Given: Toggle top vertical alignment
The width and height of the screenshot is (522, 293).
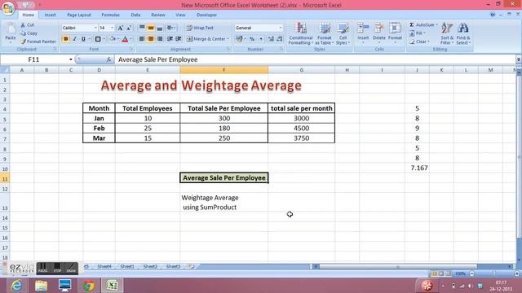Looking at the screenshot, I should point(142,28).
